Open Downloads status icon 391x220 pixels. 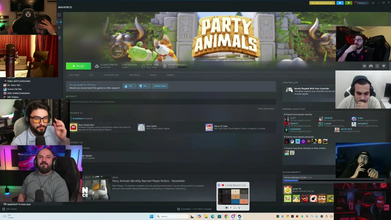pyautogui.click(x=179, y=209)
